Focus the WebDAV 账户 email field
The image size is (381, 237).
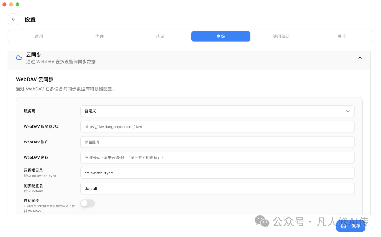(x=217, y=142)
